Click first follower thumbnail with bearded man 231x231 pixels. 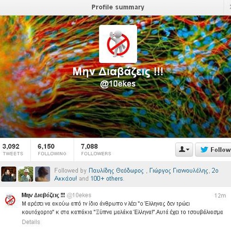tap(9, 174)
